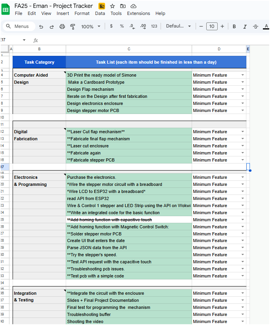Select the struck-through capacitive touch homing cell
Screen dimensions: 270x325
coord(129,220)
